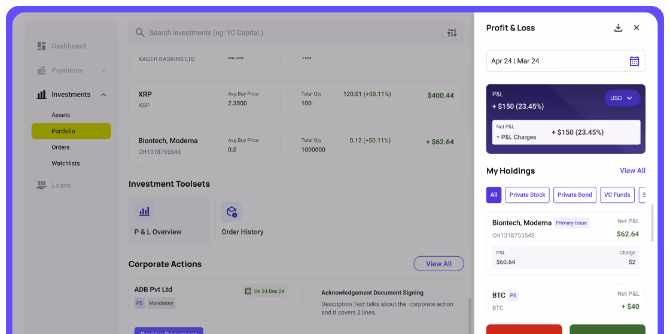Click the PS tag under ADB Pvt Ltd
The height and width of the screenshot is (334, 670).
[x=139, y=303]
